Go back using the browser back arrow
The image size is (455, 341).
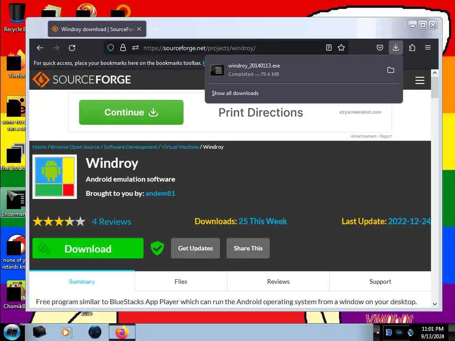[40, 48]
